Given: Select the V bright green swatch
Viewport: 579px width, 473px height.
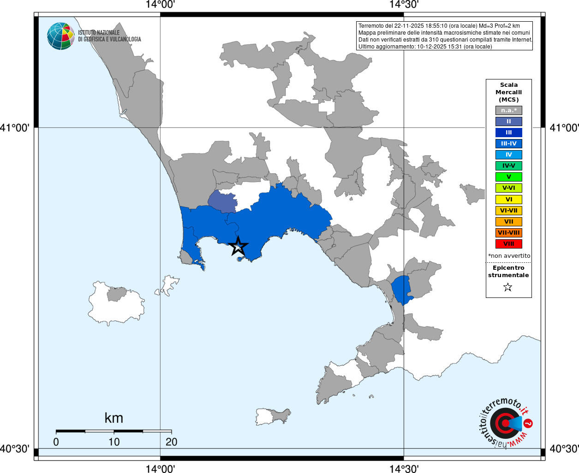Looking at the screenshot, I should pos(509,177).
